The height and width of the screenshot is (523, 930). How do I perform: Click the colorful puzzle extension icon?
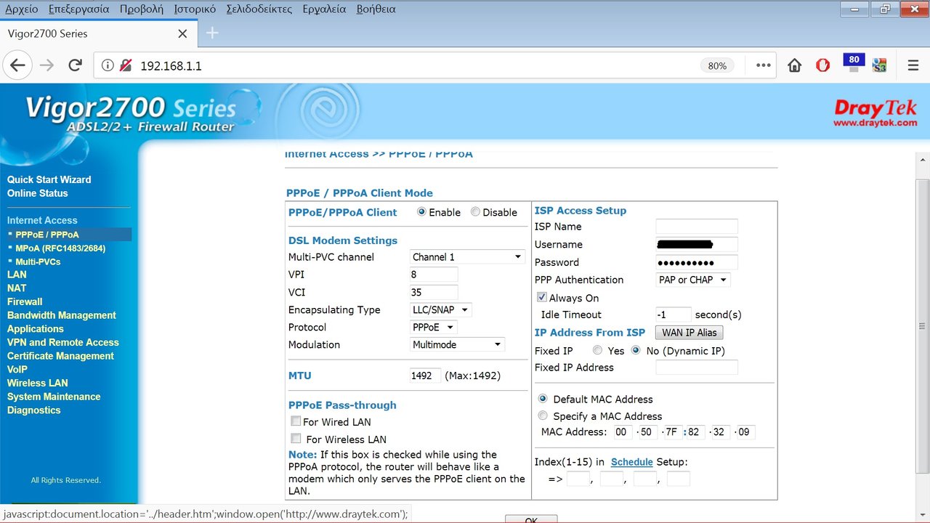click(880, 65)
